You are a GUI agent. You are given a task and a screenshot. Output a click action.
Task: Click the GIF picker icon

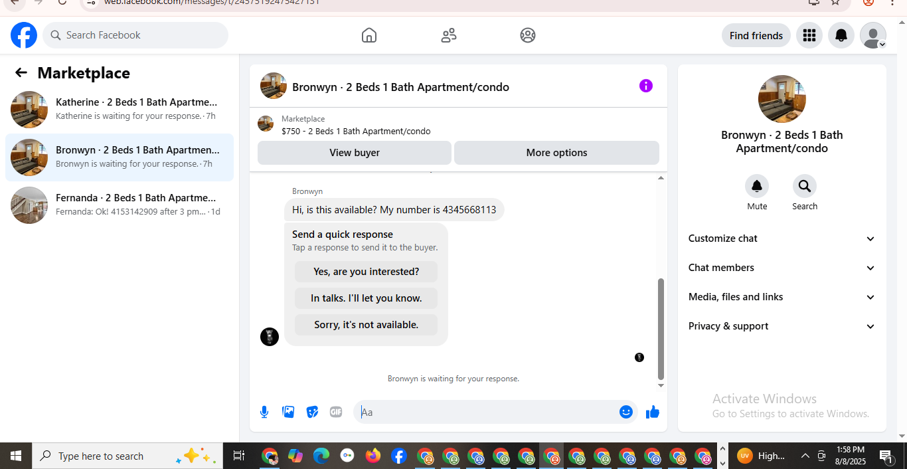click(x=336, y=412)
